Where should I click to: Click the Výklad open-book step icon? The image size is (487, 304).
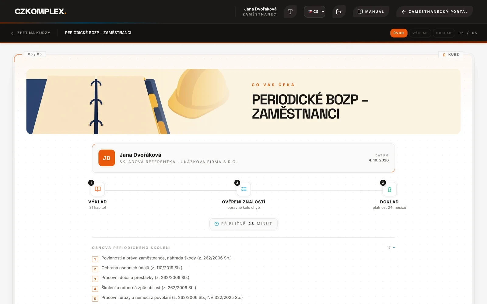98,189
